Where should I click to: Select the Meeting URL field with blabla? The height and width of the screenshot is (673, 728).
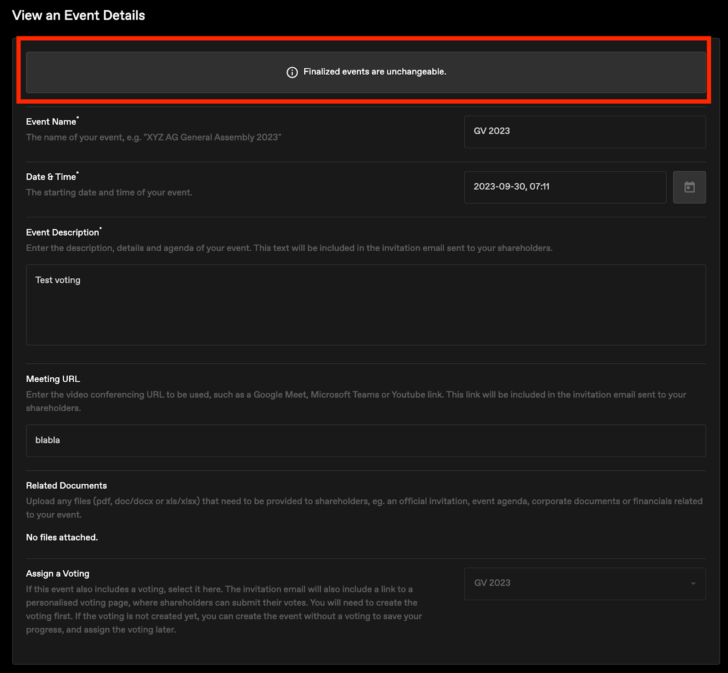pyautogui.click(x=365, y=440)
